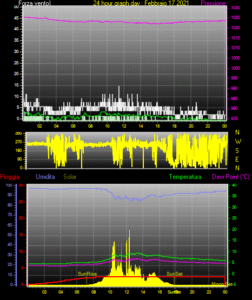252x300 pixels.
Task: Click the red 'Pioggia' legend label
Action: point(10,177)
